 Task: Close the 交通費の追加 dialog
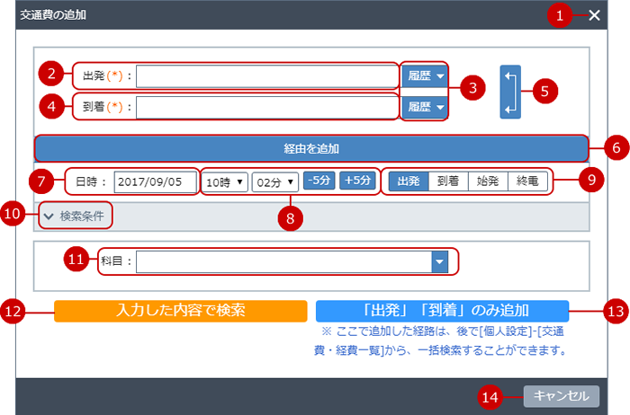click(x=594, y=15)
